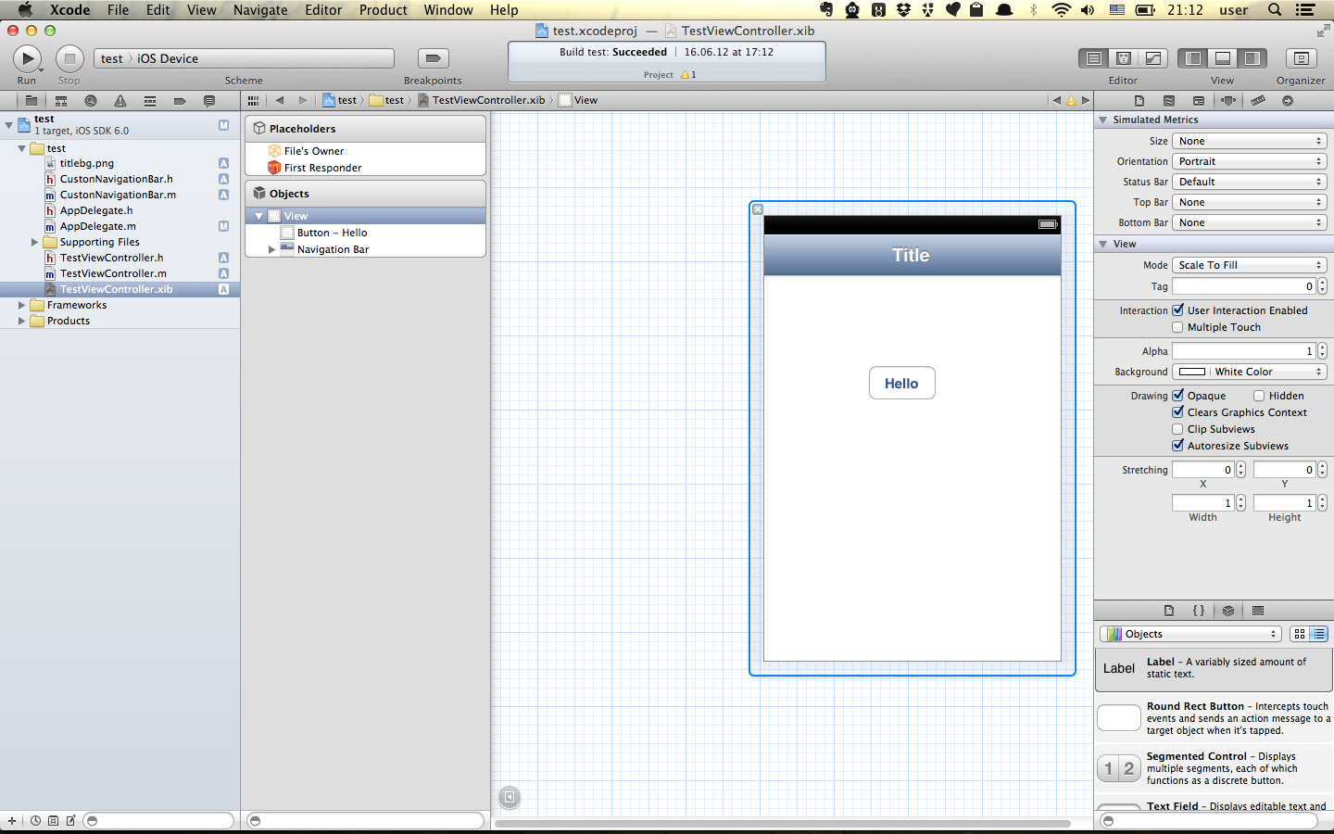Screen dimensions: 1334x834
Task: Open the Orientation Portrait dropdown
Action: (1249, 161)
